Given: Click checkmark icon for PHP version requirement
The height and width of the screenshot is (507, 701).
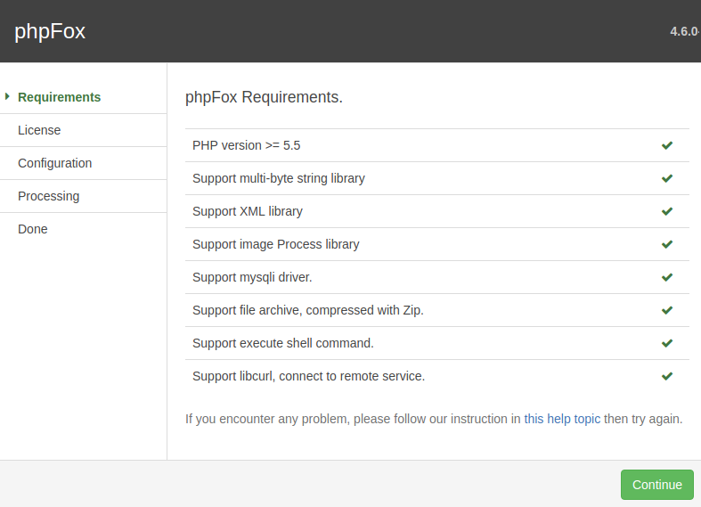Looking at the screenshot, I should point(666,145).
